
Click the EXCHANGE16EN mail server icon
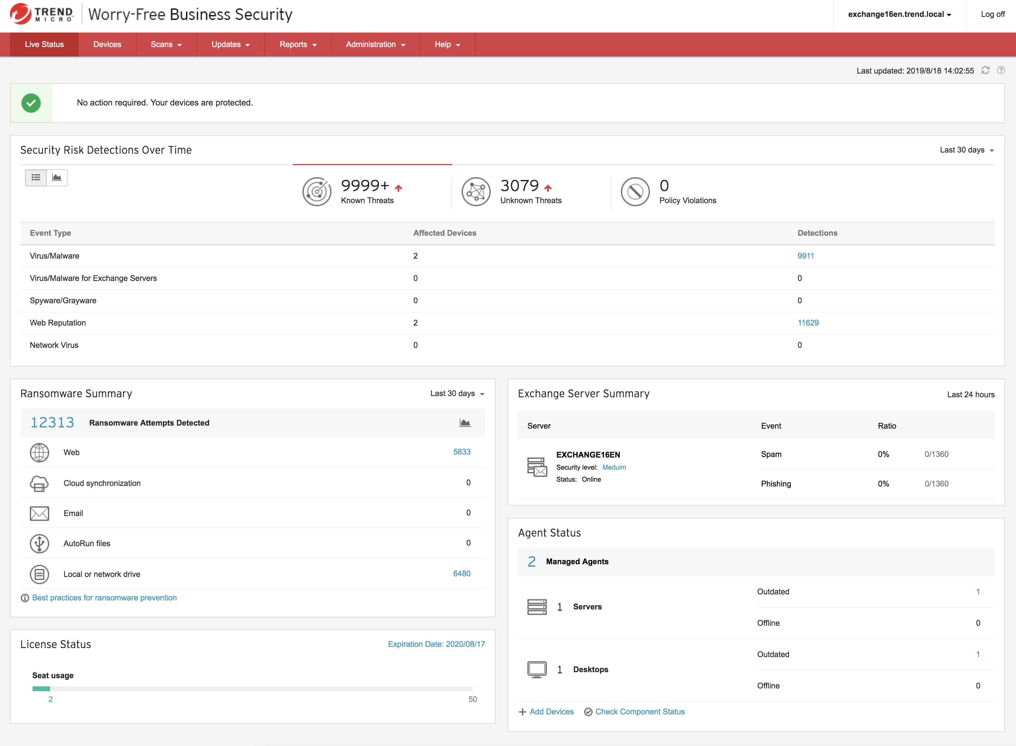(537, 467)
